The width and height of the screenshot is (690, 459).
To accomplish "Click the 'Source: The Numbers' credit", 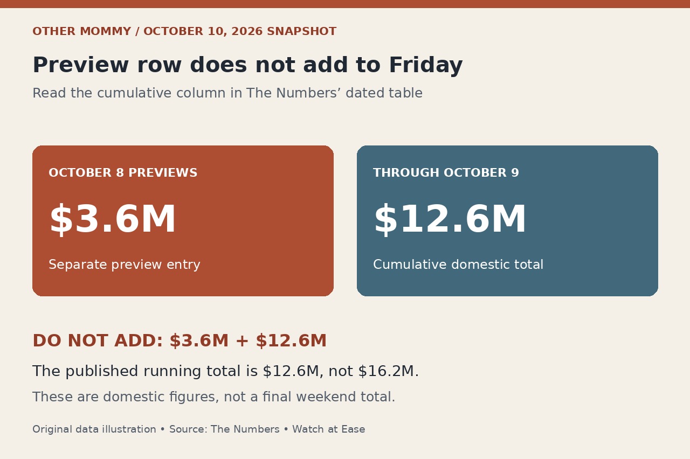I will (224, 430).
